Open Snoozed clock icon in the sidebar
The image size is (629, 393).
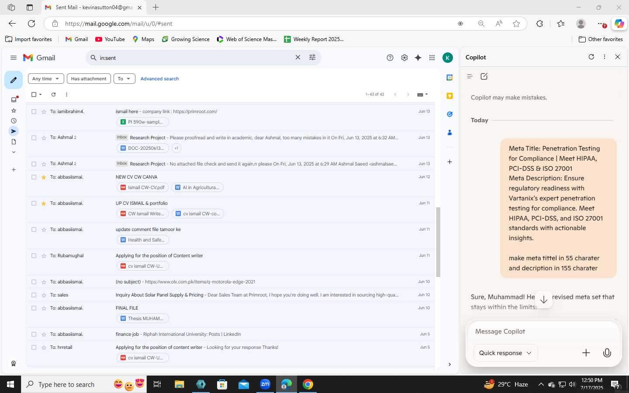(14, 121)
